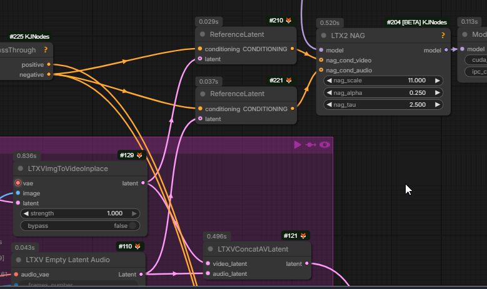Increase nag_alpha with the right arrow
Viewport: 487px width, 289px height.
tap(438, 93)
